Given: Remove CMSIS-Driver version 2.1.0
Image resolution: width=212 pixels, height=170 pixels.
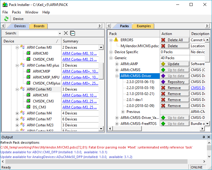Looking at the screenshot, I should 175,94.
